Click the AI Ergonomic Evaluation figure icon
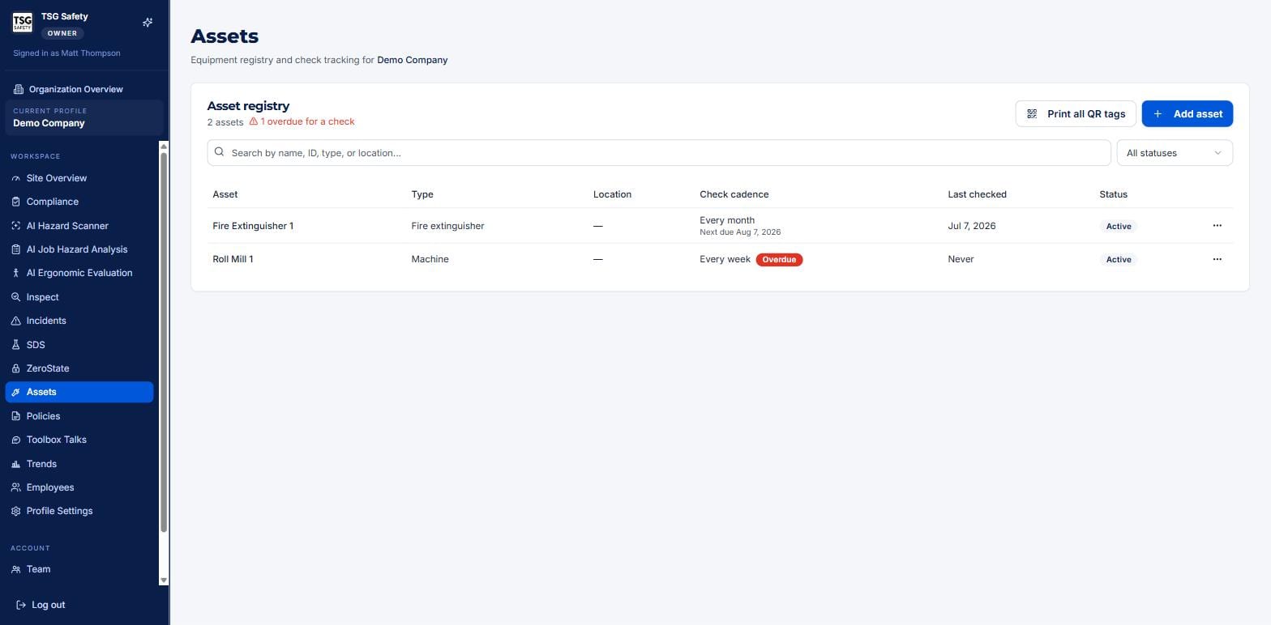 (x=15, y=273)
